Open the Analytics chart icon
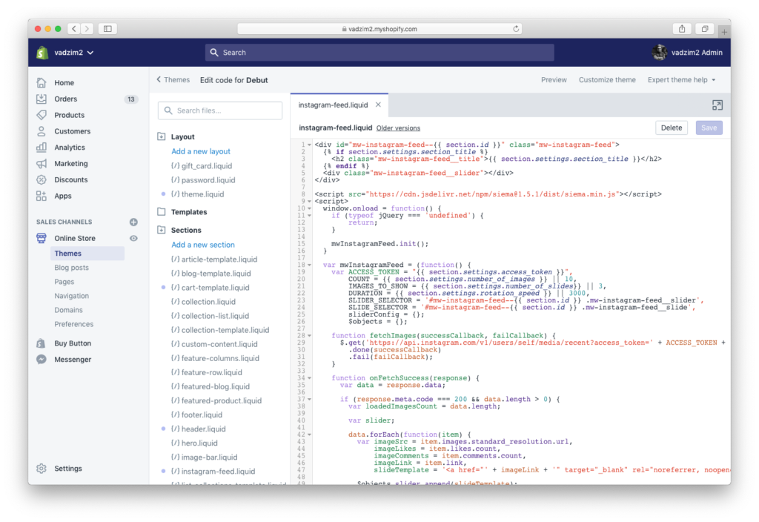This screenshot has width=759, height=522. [42, 148]
